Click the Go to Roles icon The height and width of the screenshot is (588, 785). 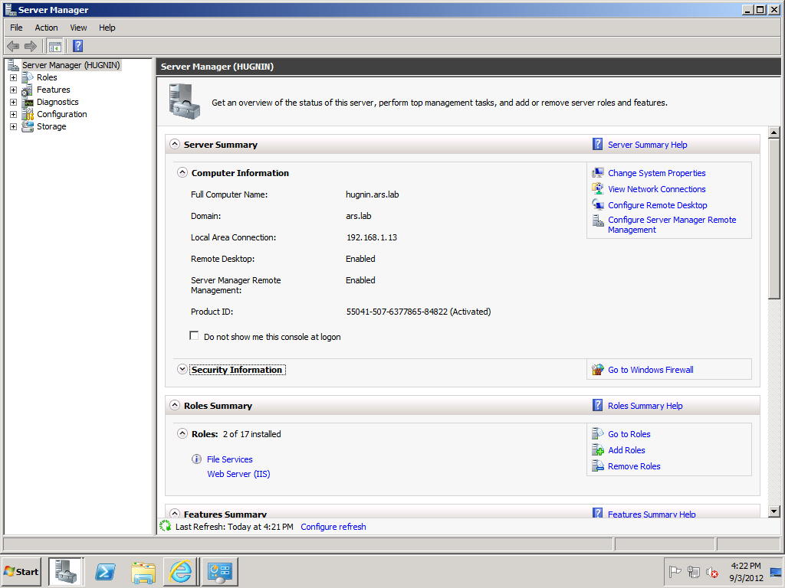pyautogui.click(x=598, y=434)
